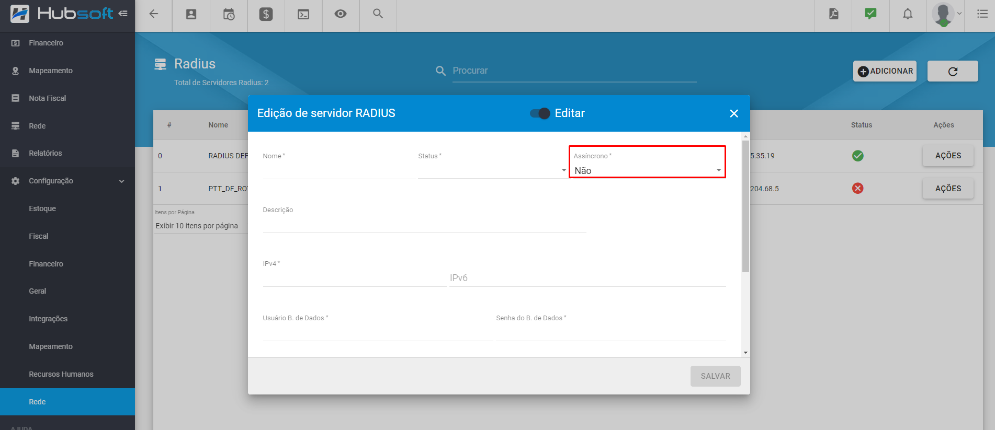Select Integrações under Configuração
This screenshot has width=995, height=430.
point(48,319)
